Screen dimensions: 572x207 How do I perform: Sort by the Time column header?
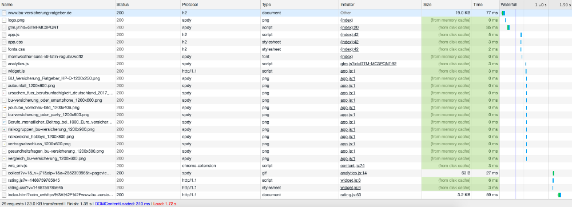[485, 5]
